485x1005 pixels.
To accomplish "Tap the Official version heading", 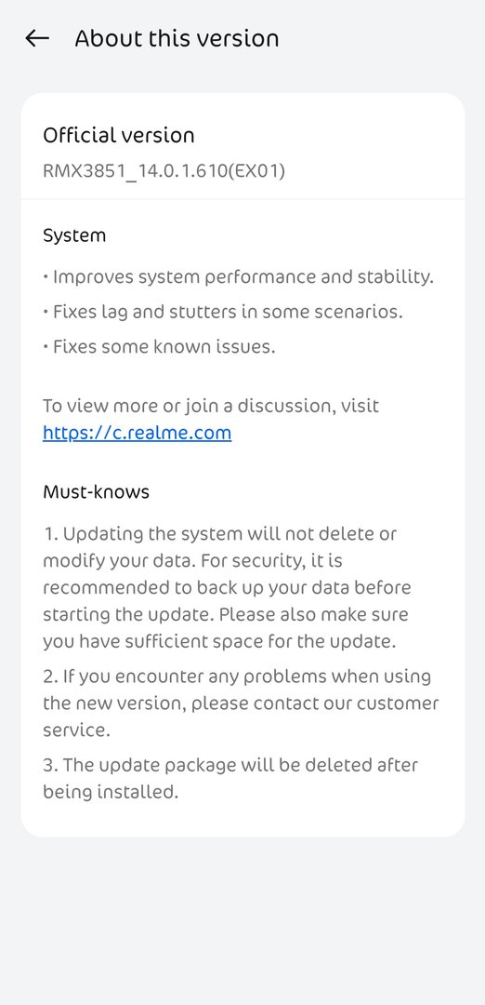I will [118, 135].
